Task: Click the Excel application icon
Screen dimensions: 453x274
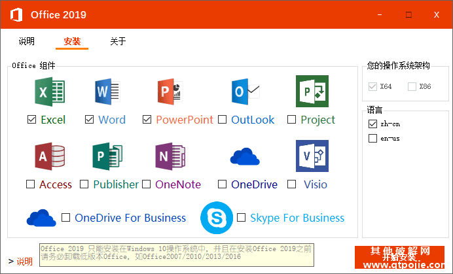Action: click(x=50, y=92)
